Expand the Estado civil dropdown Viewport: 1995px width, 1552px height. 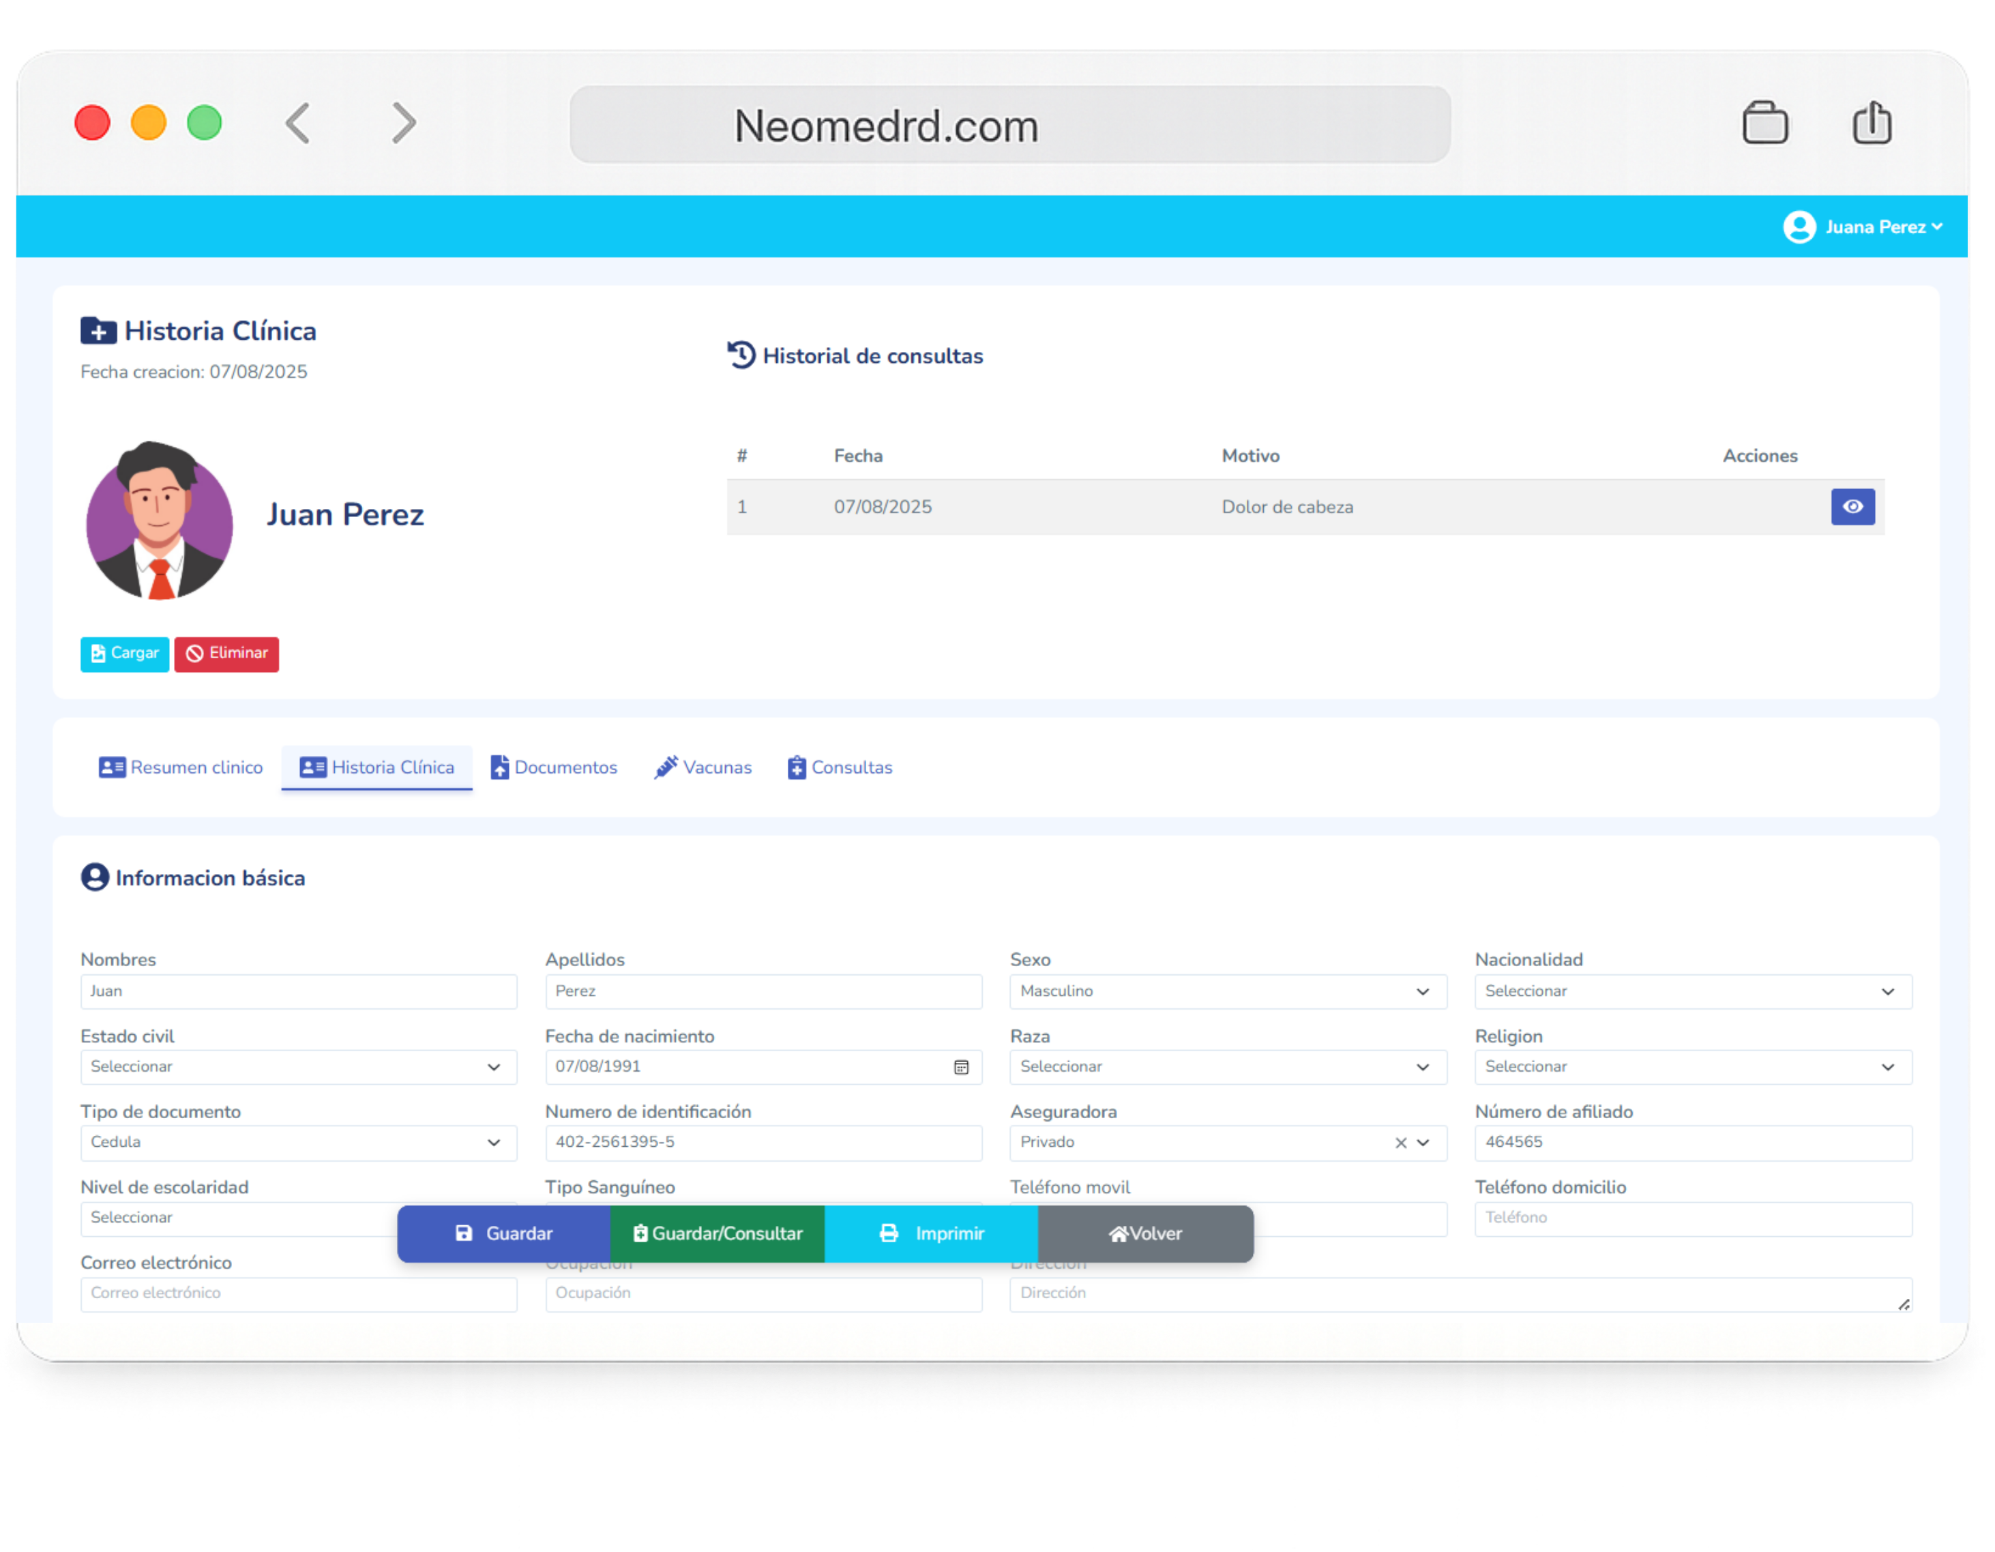click(298, 1067)
